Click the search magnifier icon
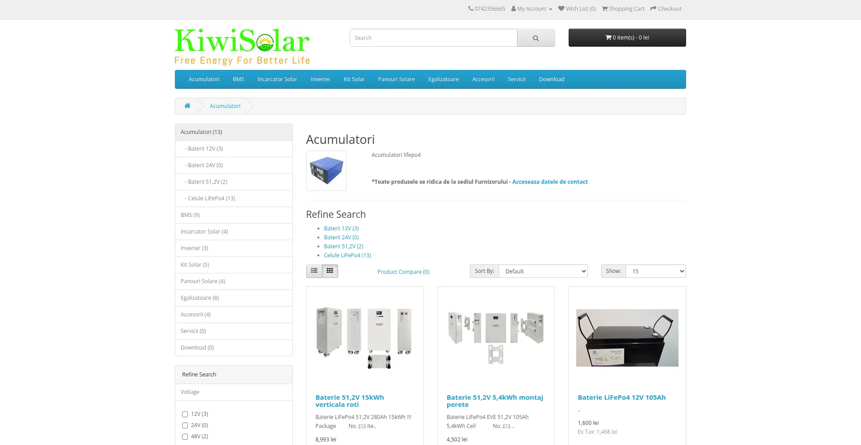861x445 pixels. coord(536,38)
